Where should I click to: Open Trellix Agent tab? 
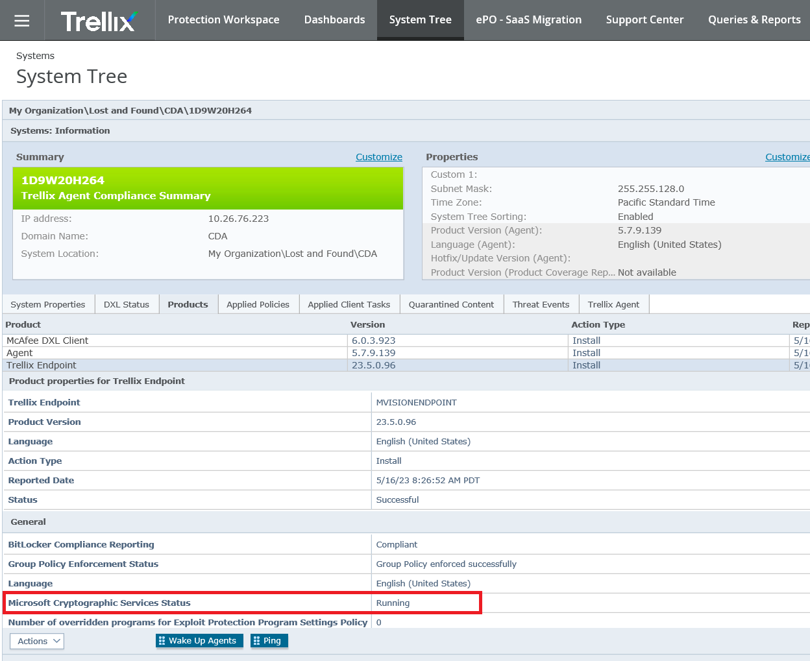point(613,304)
